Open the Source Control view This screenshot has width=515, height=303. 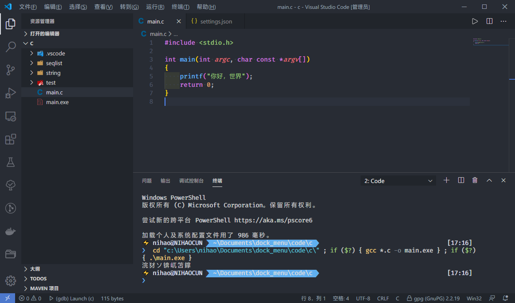[11, 70]
